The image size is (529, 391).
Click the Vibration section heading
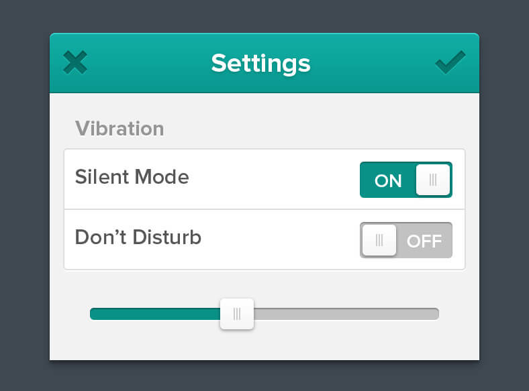[x=119, y=128]
